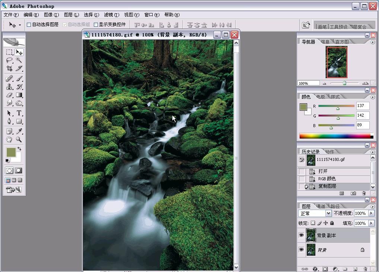Open the Color panel options menu
Image resolution: width=379 pixels, height=272 pixels.
coord(373,97)
